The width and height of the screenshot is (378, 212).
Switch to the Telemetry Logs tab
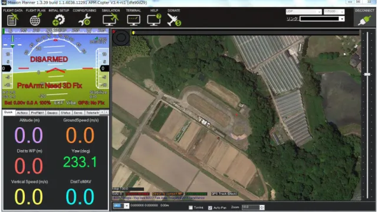coord(93,112)
